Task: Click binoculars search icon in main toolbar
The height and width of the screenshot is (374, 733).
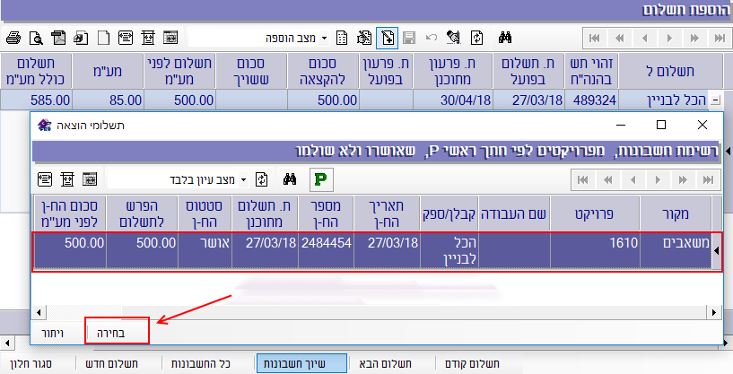Action: tap(505, 39)
